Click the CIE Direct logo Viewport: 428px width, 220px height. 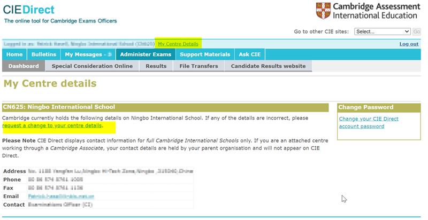click(29, 10)
